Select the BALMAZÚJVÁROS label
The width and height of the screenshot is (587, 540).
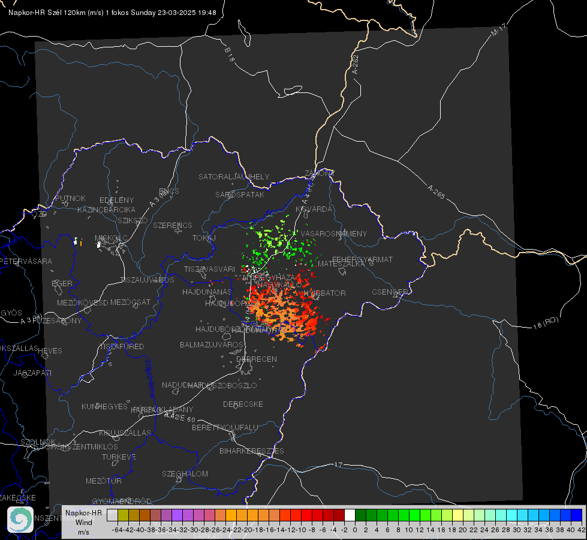(x=212, y=344)
